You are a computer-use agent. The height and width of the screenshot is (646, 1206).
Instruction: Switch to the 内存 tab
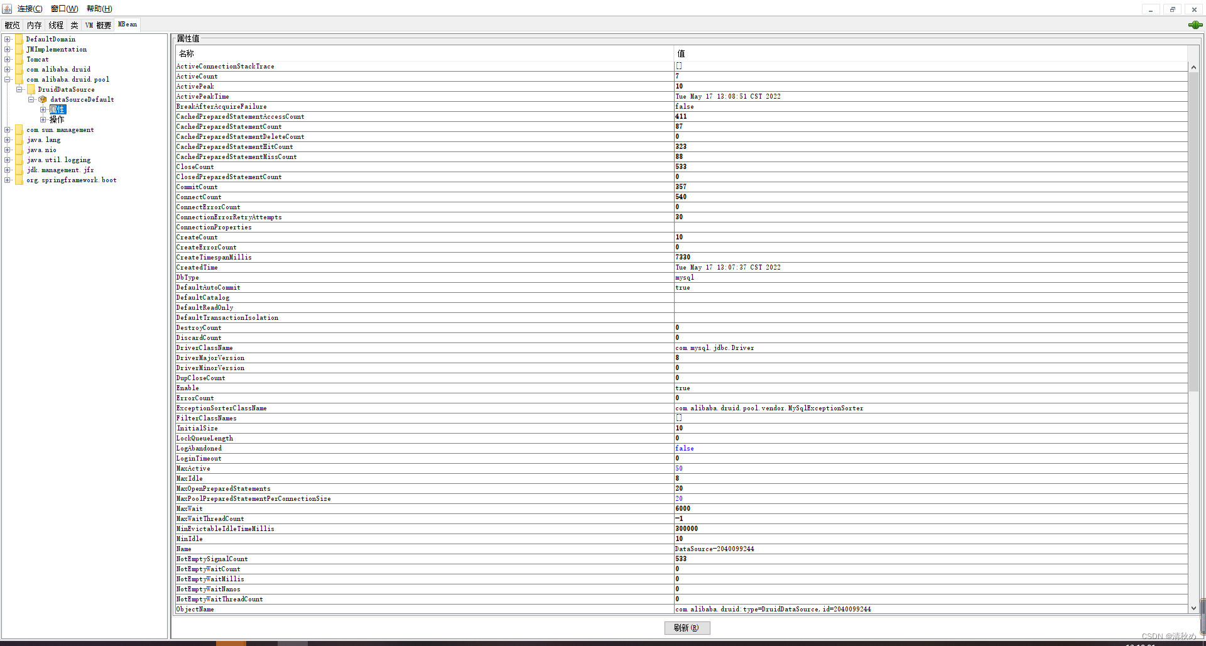click(x=34, y=25)
